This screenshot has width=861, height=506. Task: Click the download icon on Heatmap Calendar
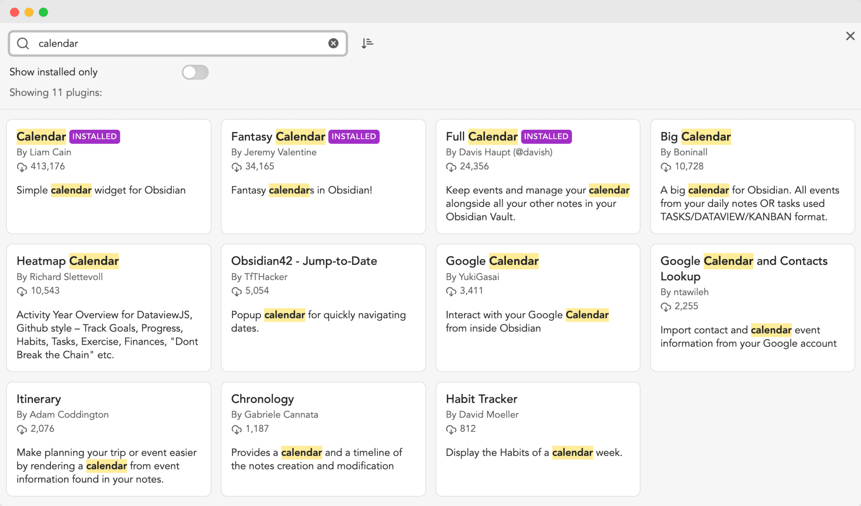pos(22,291)
